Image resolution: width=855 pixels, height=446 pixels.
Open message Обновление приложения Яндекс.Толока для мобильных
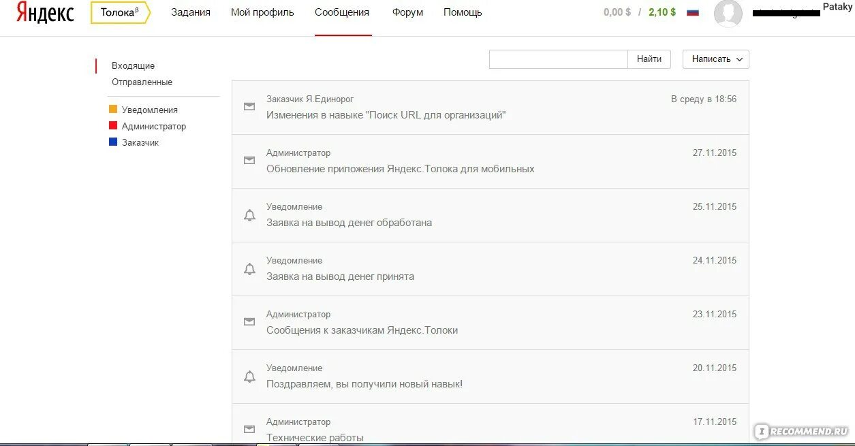(x=401, y=169)
